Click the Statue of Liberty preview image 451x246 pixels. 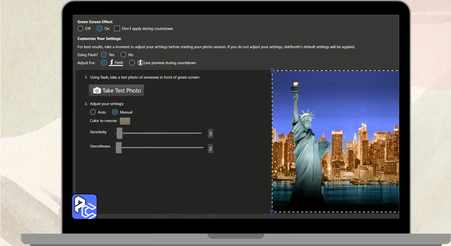tap(335, 141)
